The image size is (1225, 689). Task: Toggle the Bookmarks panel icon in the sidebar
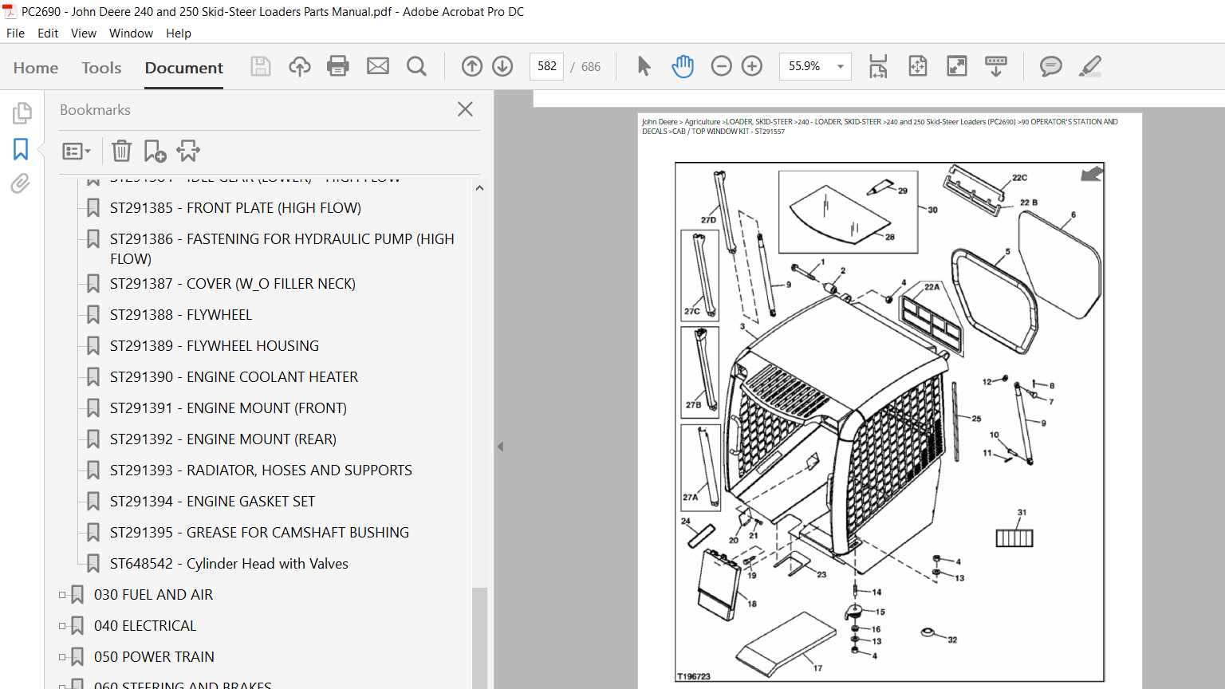21,149
